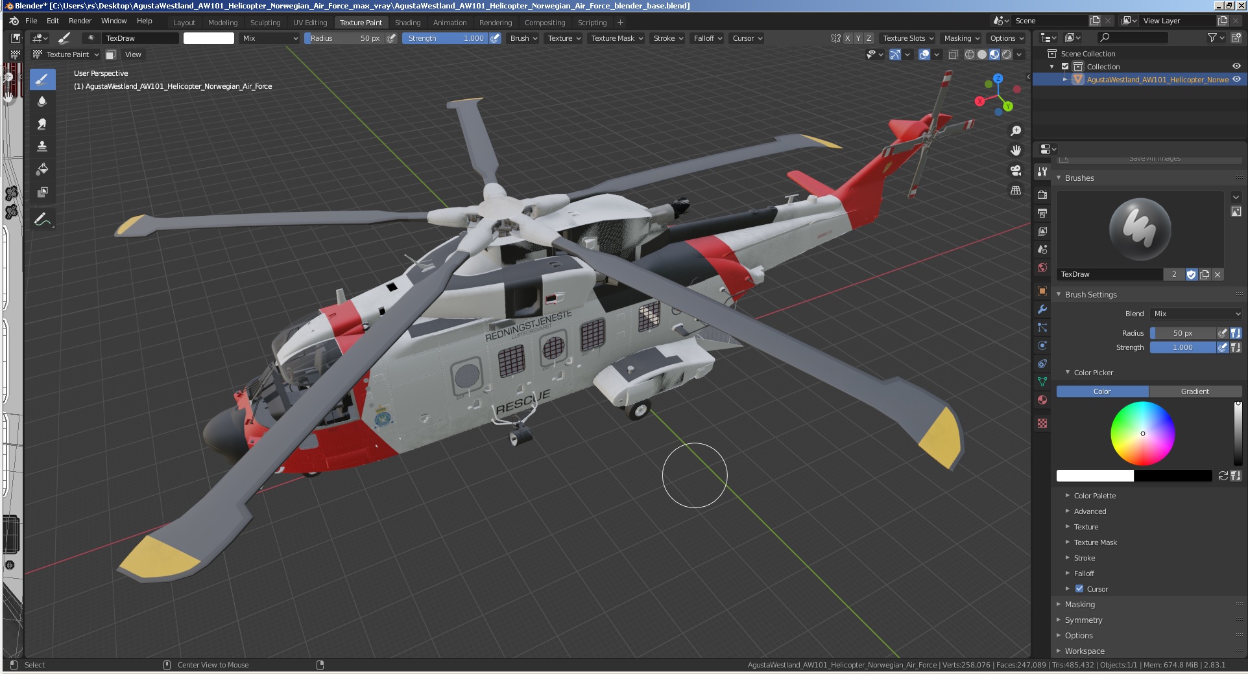Open the Help menu
The width and height of the screenshot is (1248, 674).
[145, 21]
